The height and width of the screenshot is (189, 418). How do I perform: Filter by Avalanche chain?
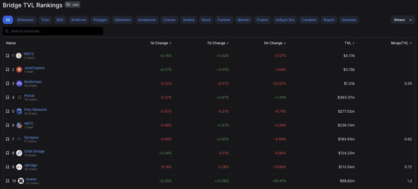pos(147,20)
